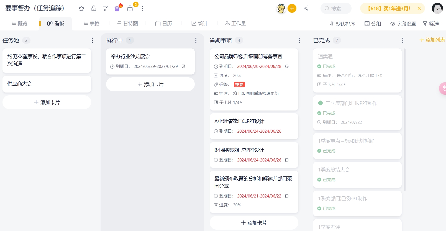Close the 618 promotion banner
Viewport: 446px width, 231px height.
(x=419, y=8)
